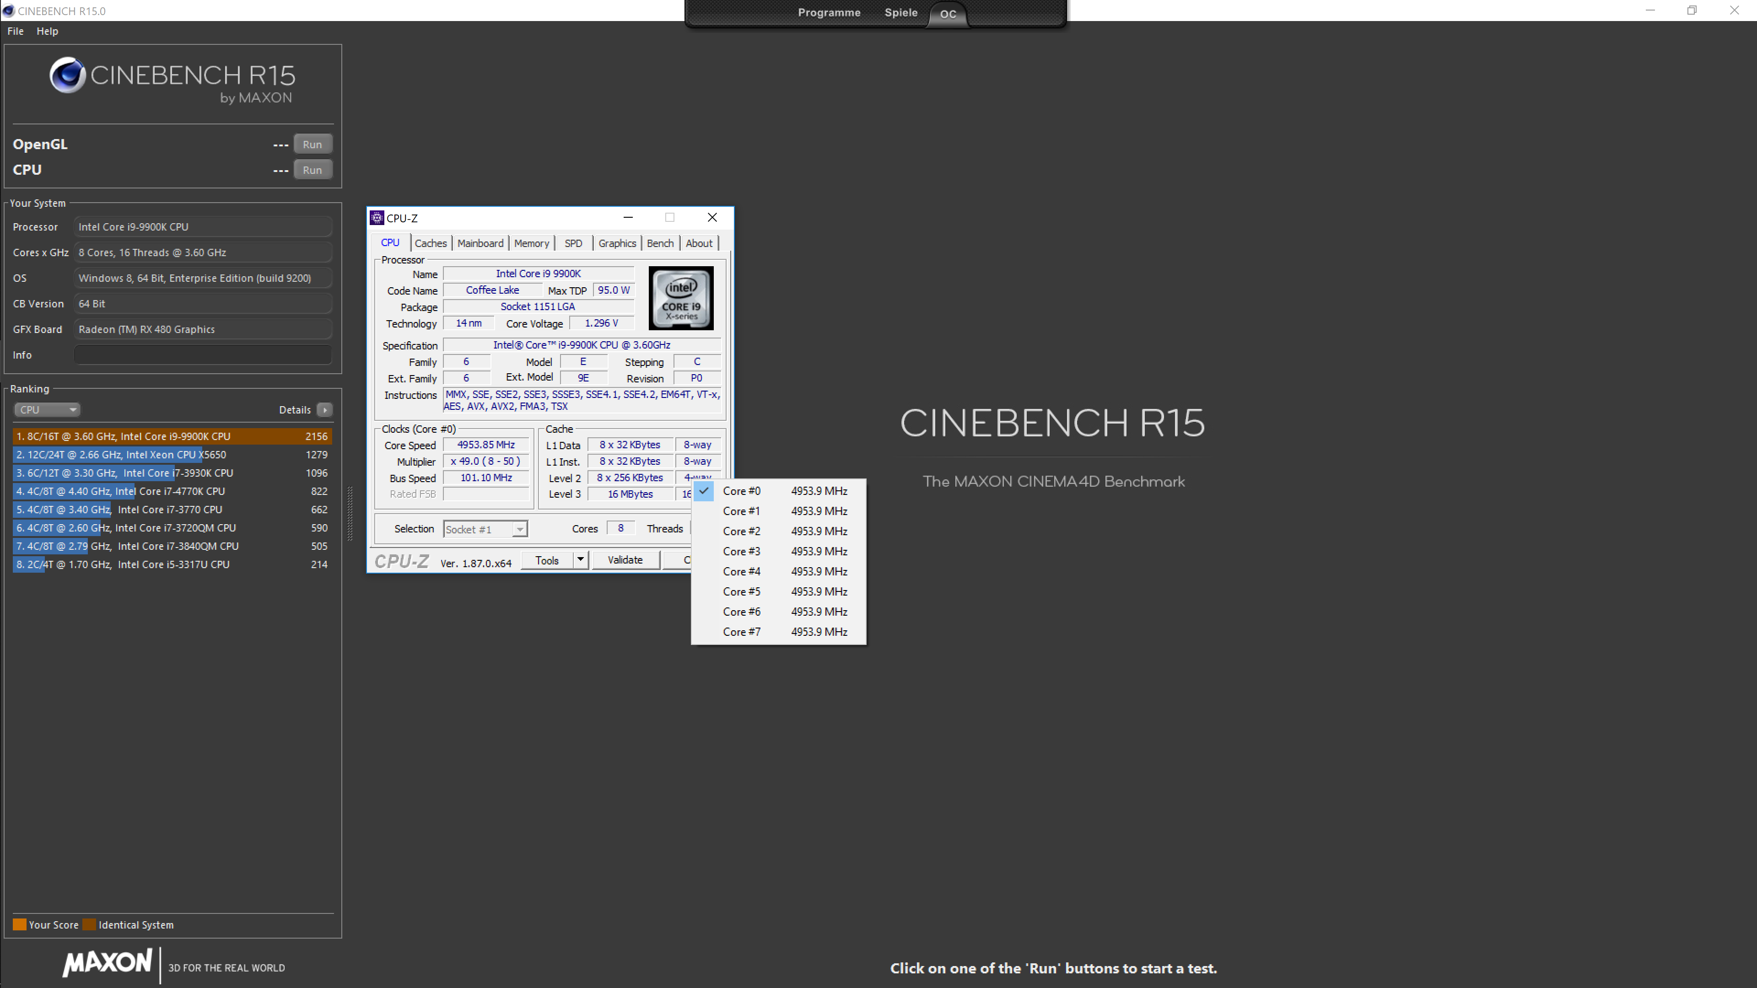Click the CPU-Z window title icon

(377, 218)
